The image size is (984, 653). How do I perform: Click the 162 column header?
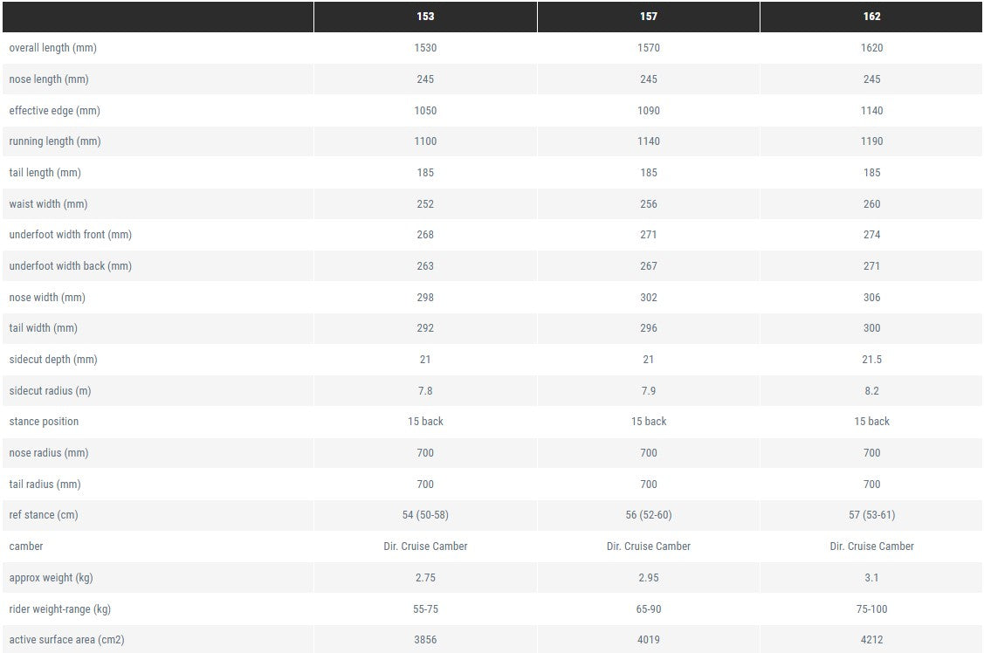pyautogui.click(x=871, y=17)
